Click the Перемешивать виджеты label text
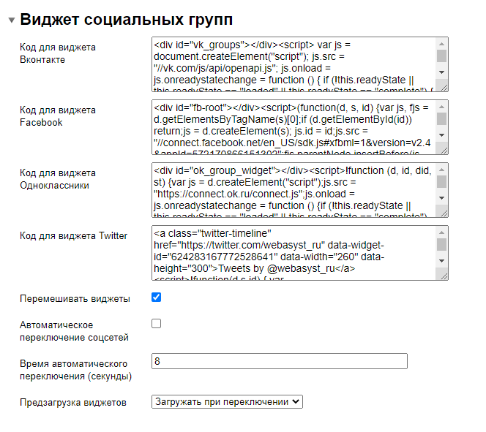Screen dimensions: 486x432 tap(75, 299)
